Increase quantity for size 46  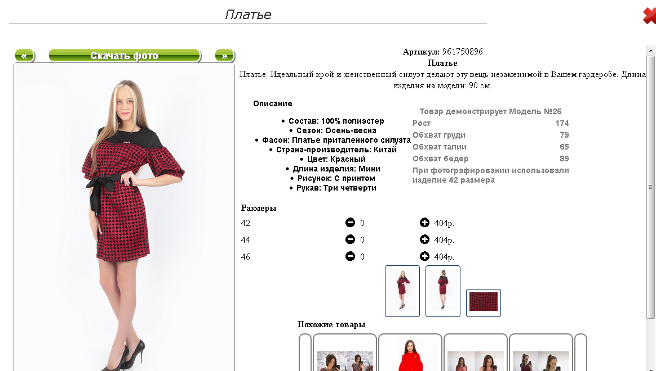click(424, 256)
